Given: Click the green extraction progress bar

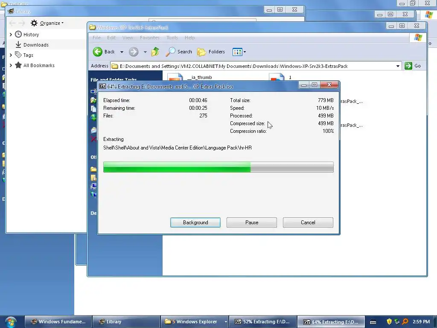Looking at the screenshot, I should click(218, 167).
